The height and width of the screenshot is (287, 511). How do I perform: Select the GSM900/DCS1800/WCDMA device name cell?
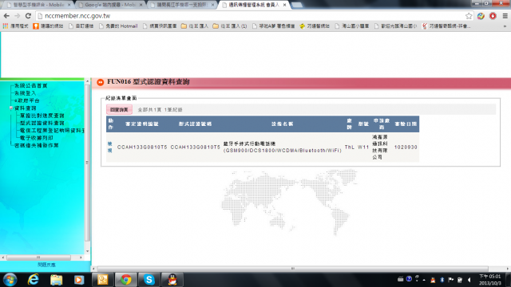coord(282,147)
